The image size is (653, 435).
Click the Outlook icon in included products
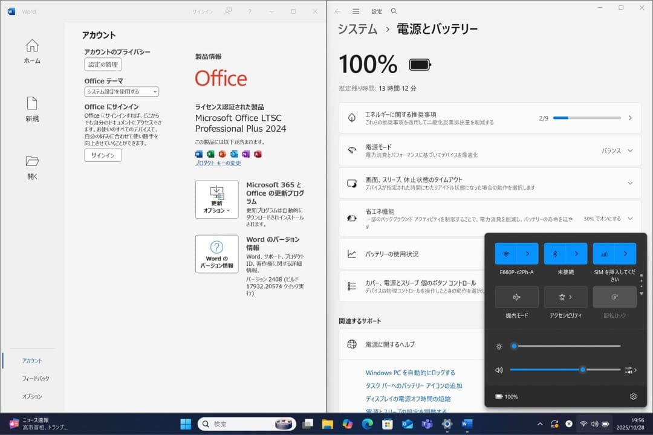point(233,154)
